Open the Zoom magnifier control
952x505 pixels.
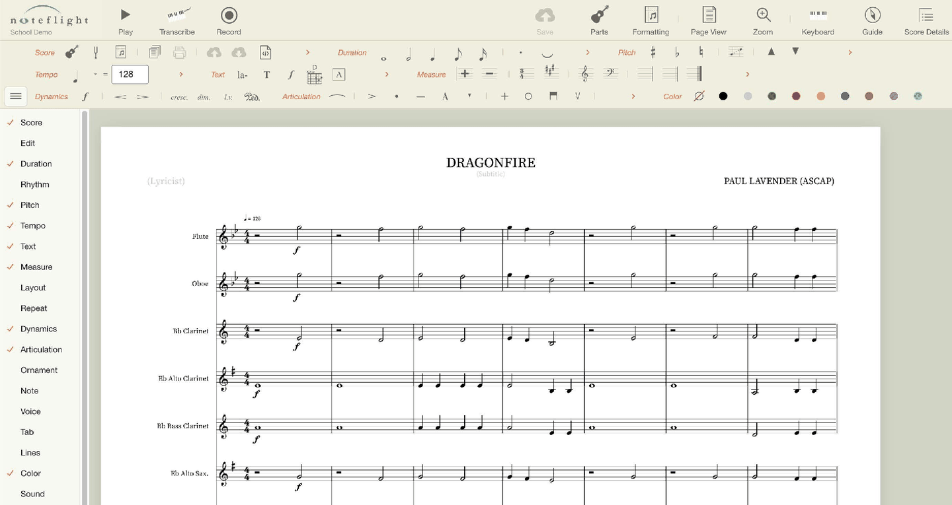(x=763, y=20)
